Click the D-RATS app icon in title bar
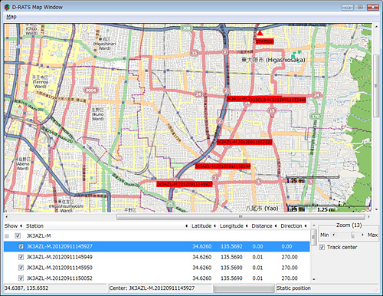The image size is (383, 296). tap(7, 7)
